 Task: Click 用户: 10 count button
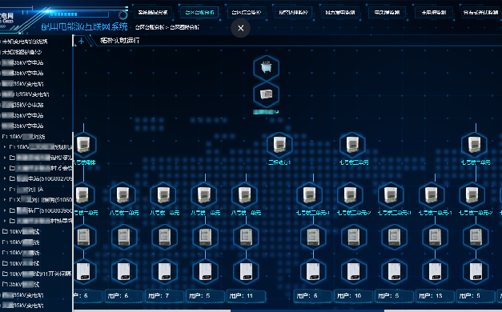(354, 296)
